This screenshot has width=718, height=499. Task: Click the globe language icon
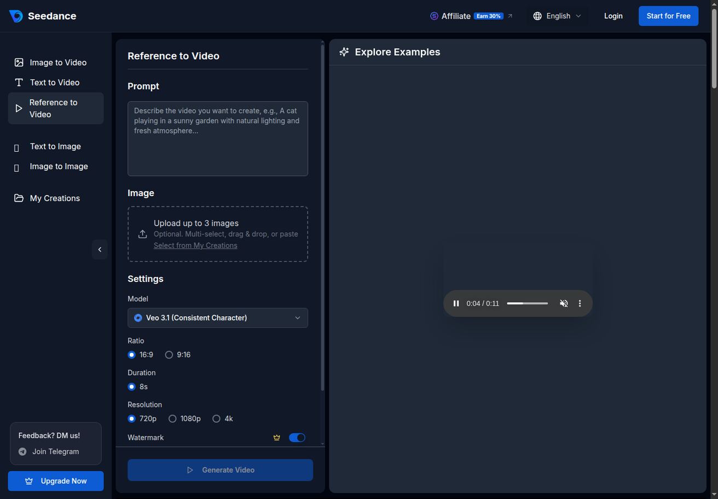coord(537,16)
